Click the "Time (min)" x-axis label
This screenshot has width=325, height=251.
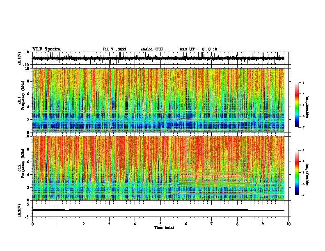pos(164,228)
